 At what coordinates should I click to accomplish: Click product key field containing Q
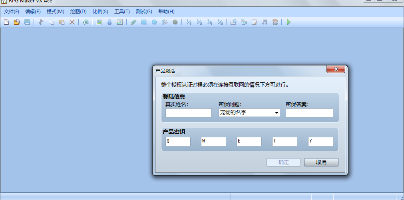click(x=178, y=141)
